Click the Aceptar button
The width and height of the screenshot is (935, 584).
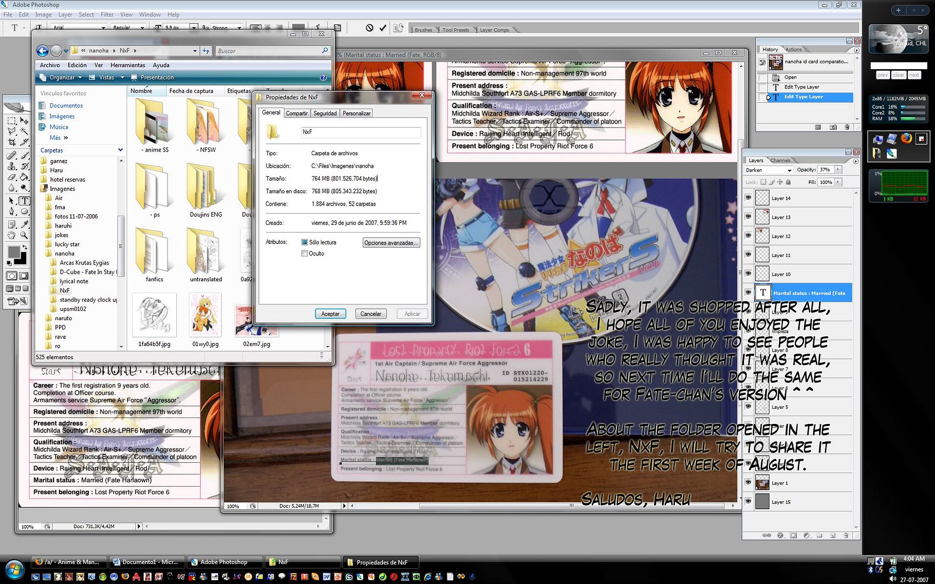click(330, 314)
